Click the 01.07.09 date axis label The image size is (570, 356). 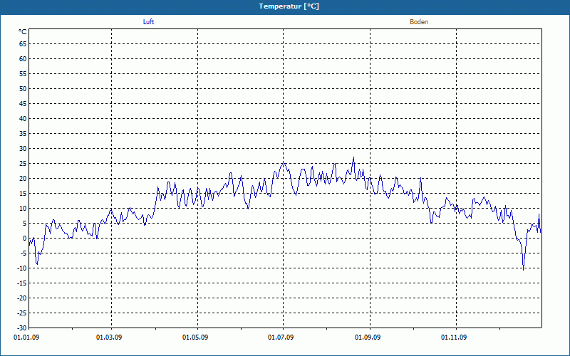pyautogui.click(x=281, y=337)
